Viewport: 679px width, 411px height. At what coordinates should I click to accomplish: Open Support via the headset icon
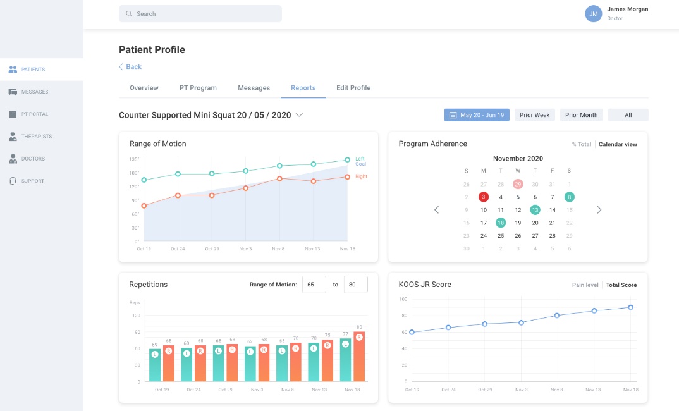point(13,181)
